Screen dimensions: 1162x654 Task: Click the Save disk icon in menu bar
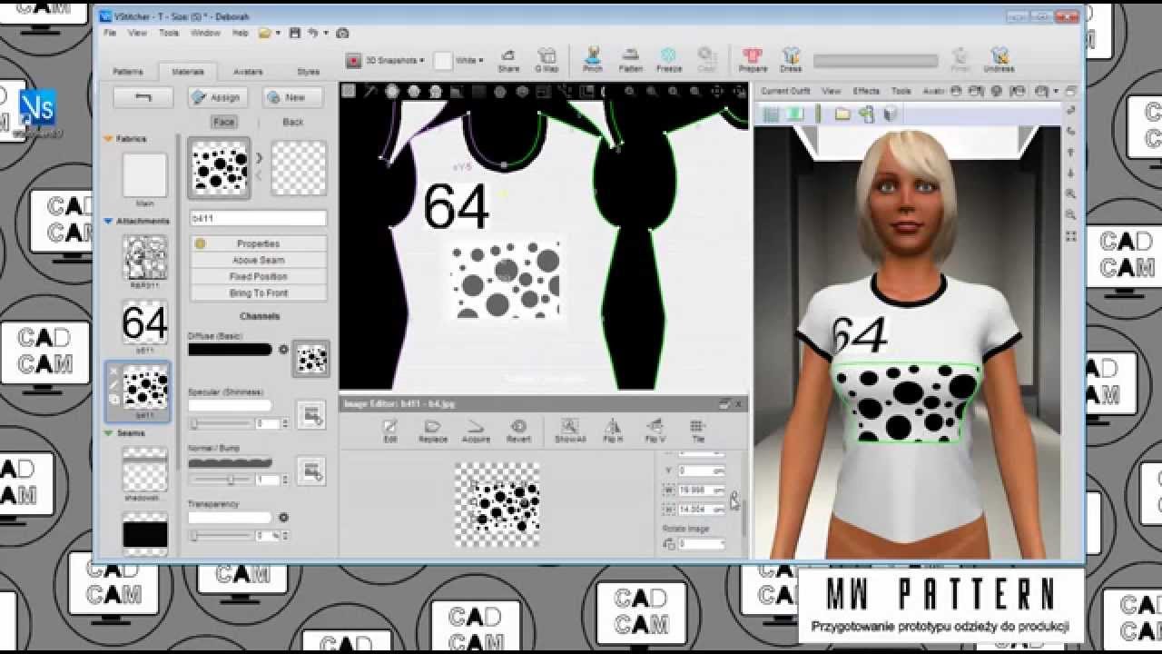tap(294, 33)
